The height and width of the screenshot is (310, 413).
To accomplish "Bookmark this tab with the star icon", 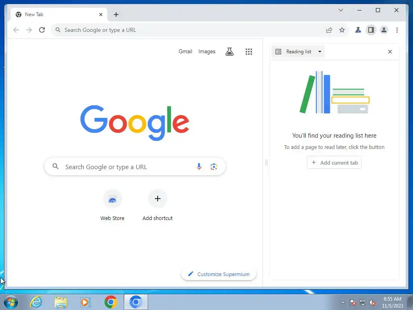I will point(342,30).
